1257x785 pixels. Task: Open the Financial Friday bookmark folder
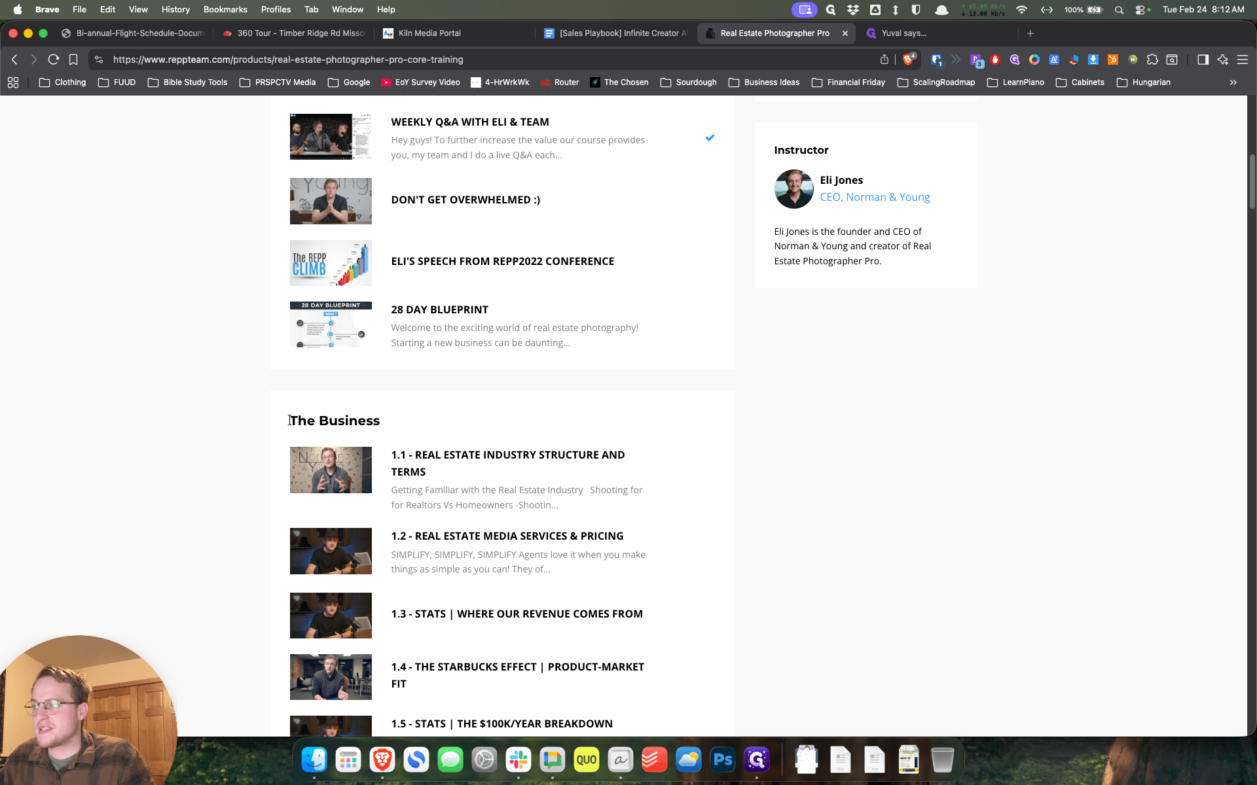click(848, 82)
